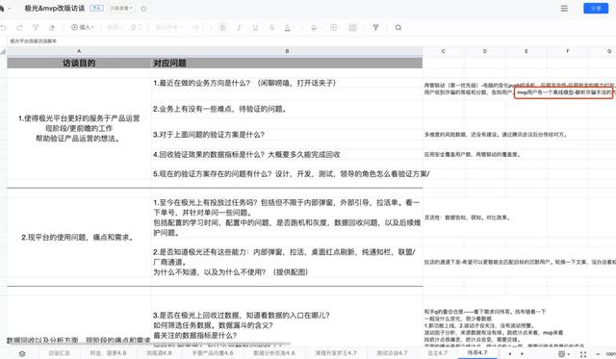Toggle italic formatting
Screen dimensions: 616x359
[x=239, y=28]
